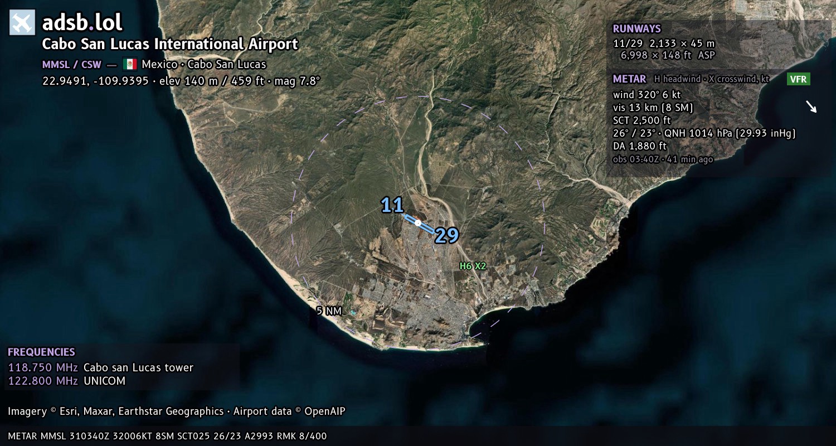Click the QNH 1014 hPa temperature line
This screenshot has height=446, width=836.
click(704, 133)
